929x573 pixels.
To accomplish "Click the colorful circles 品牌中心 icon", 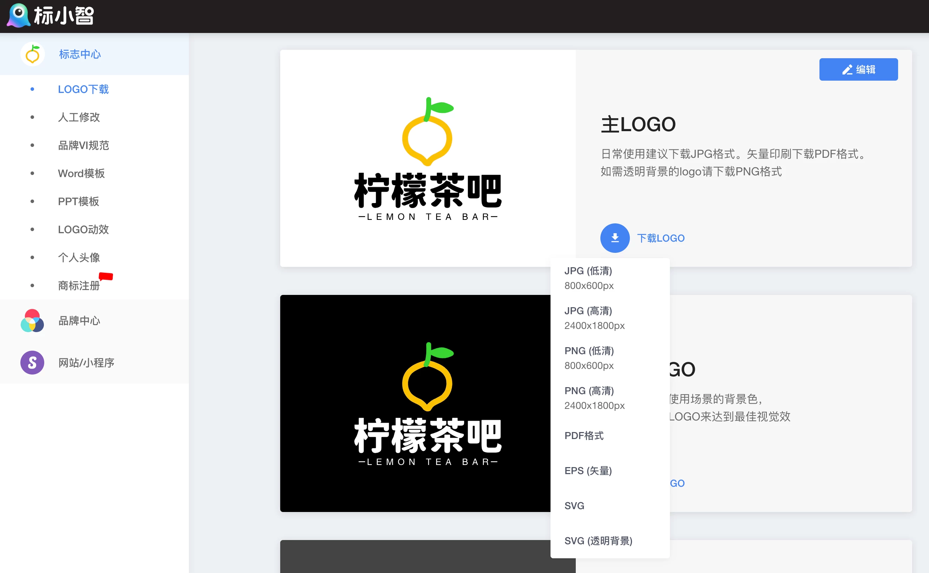I will click(x=32, y=321).
